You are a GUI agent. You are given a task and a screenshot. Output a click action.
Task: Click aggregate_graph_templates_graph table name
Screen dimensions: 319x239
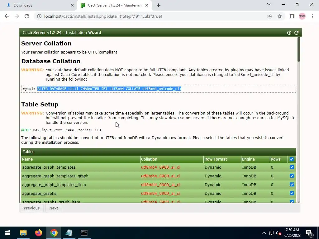pyautogui.click(x=55, y=176)
